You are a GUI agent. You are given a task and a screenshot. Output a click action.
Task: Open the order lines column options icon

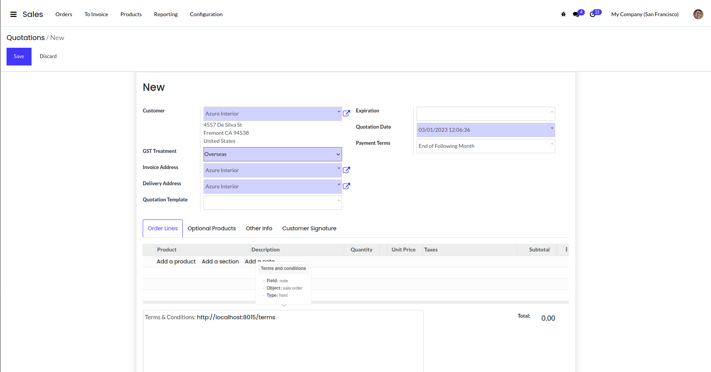point(566,250)
